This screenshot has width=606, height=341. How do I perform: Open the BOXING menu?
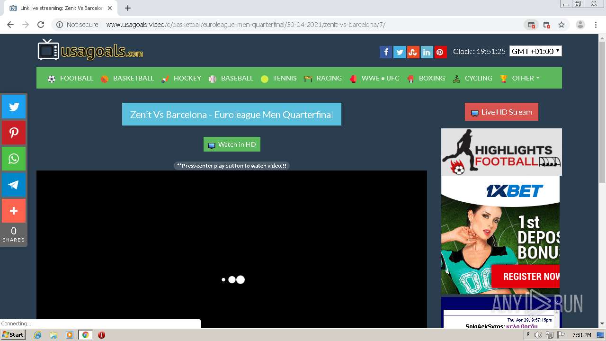426,78
